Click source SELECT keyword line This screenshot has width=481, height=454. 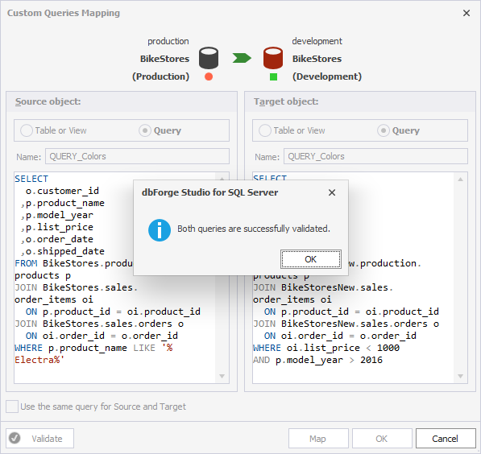[31, 179]
